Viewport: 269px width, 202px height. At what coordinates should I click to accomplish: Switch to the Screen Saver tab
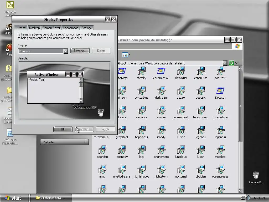[51, 28]
